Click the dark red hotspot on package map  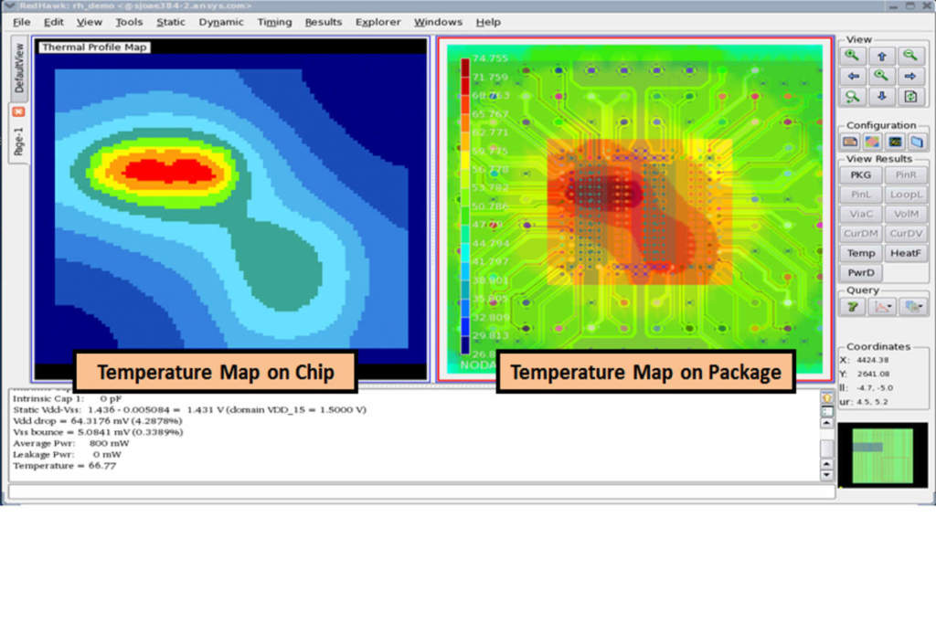603,191
